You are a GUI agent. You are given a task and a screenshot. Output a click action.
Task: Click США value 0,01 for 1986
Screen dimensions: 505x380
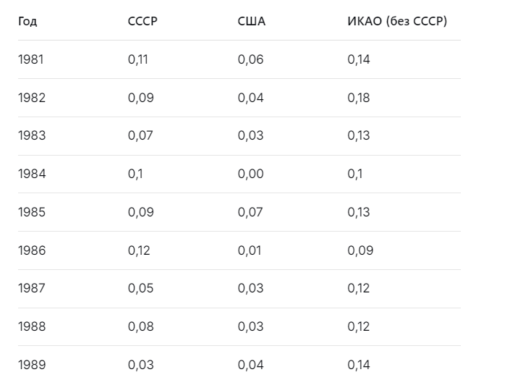tap(250, 250)
